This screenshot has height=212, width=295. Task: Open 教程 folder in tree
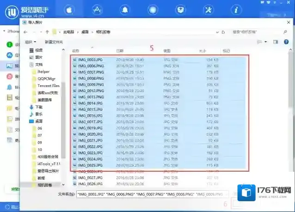pyautogui.click(x=38, y=178)
